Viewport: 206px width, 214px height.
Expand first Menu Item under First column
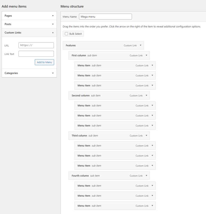[x=152, y=65]
